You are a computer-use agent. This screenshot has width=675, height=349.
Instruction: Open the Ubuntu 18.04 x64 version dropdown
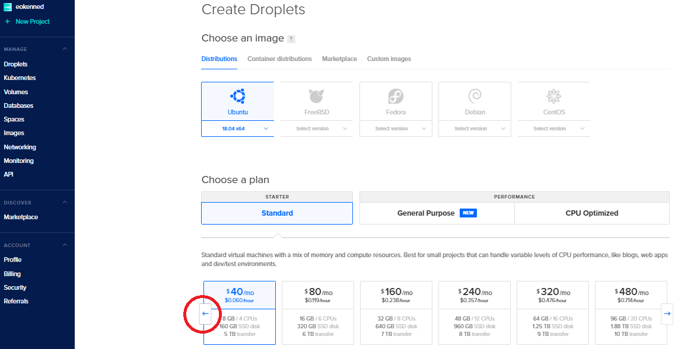237,128
